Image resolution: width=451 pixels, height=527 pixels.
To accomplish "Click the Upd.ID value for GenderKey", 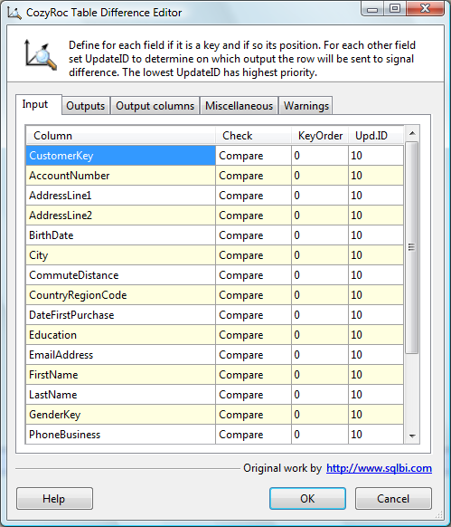I will tap(376, 415).
